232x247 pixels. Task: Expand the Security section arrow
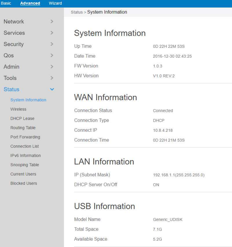tap(52, 44)
